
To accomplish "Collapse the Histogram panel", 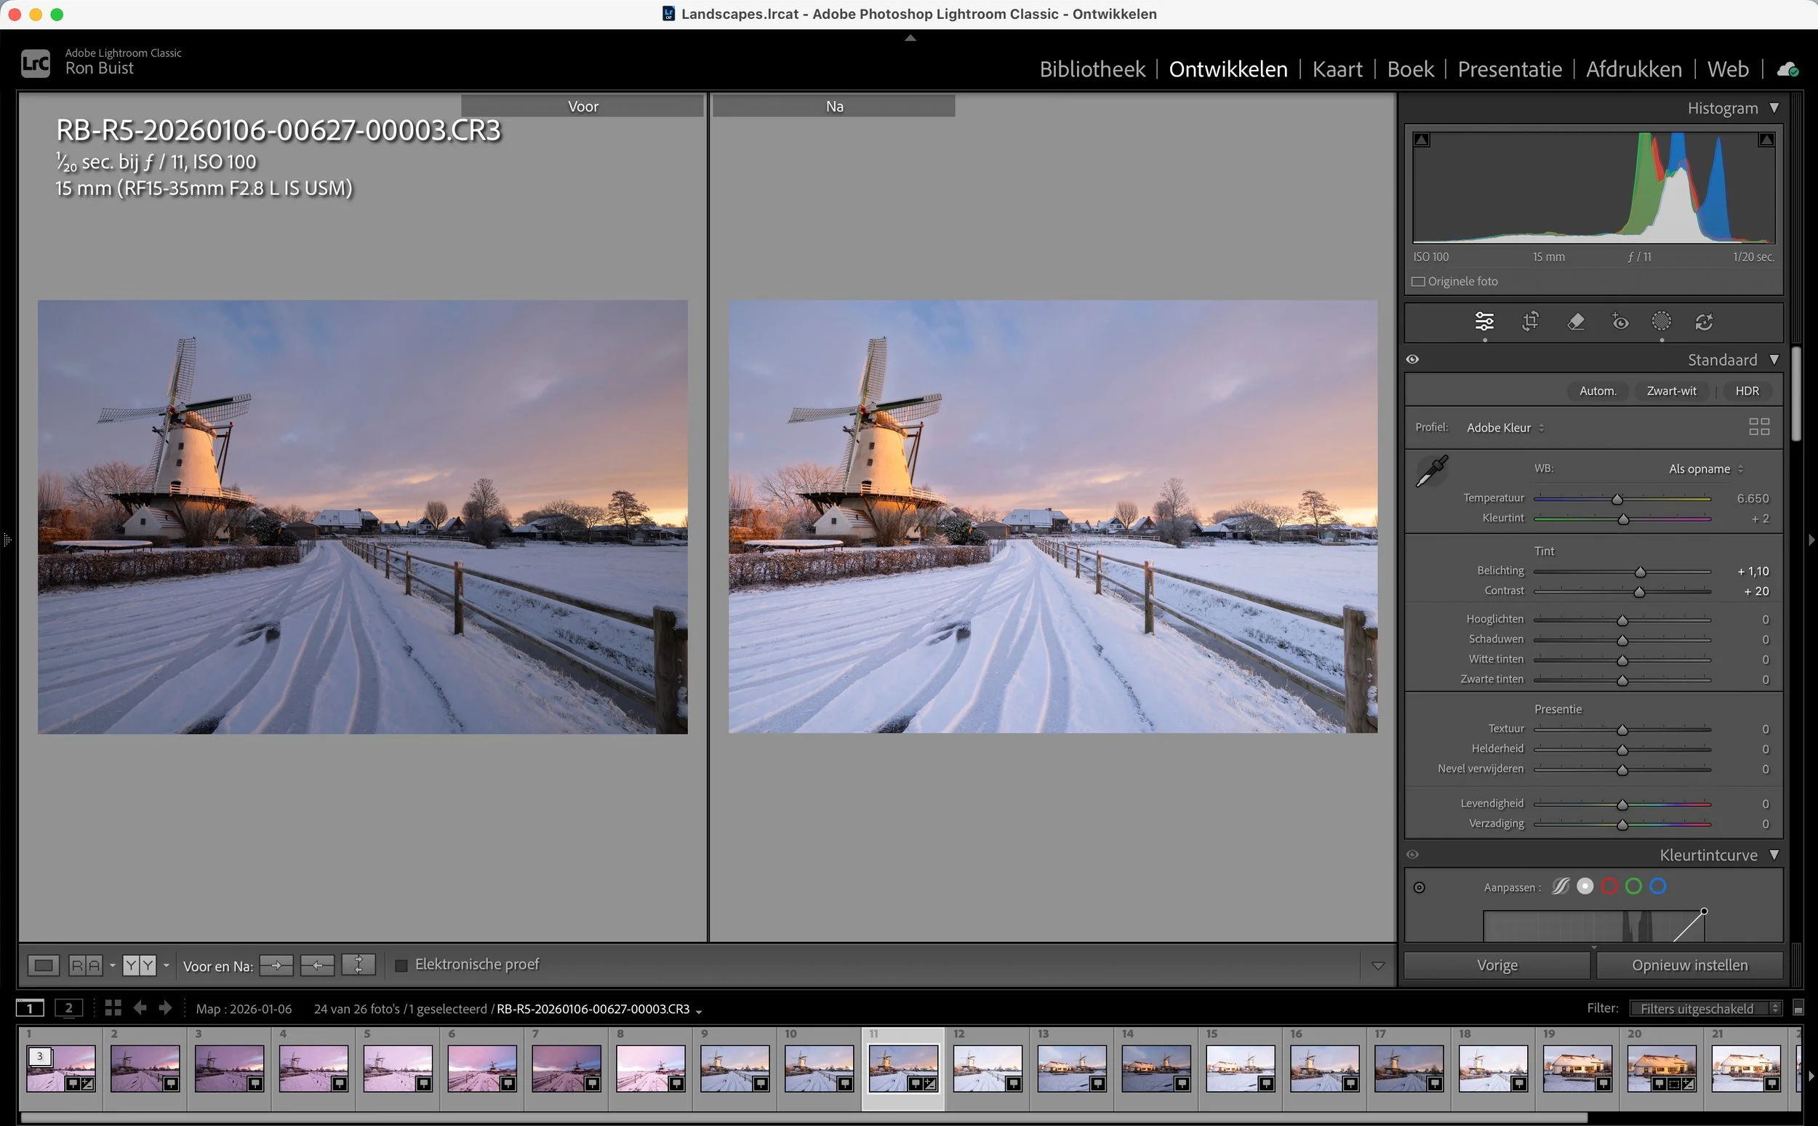I will 1775,108.
